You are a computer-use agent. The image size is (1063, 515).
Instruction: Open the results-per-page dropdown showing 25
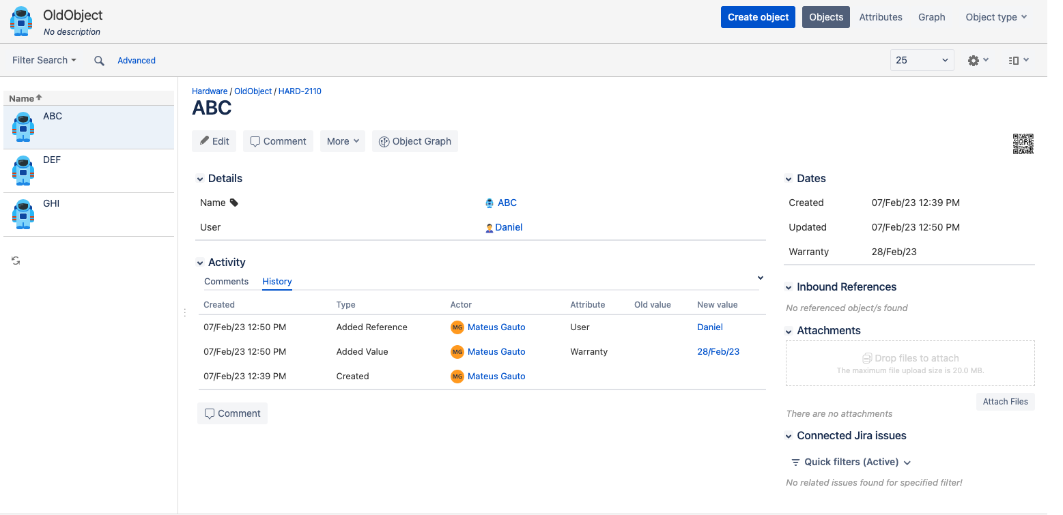922,60
